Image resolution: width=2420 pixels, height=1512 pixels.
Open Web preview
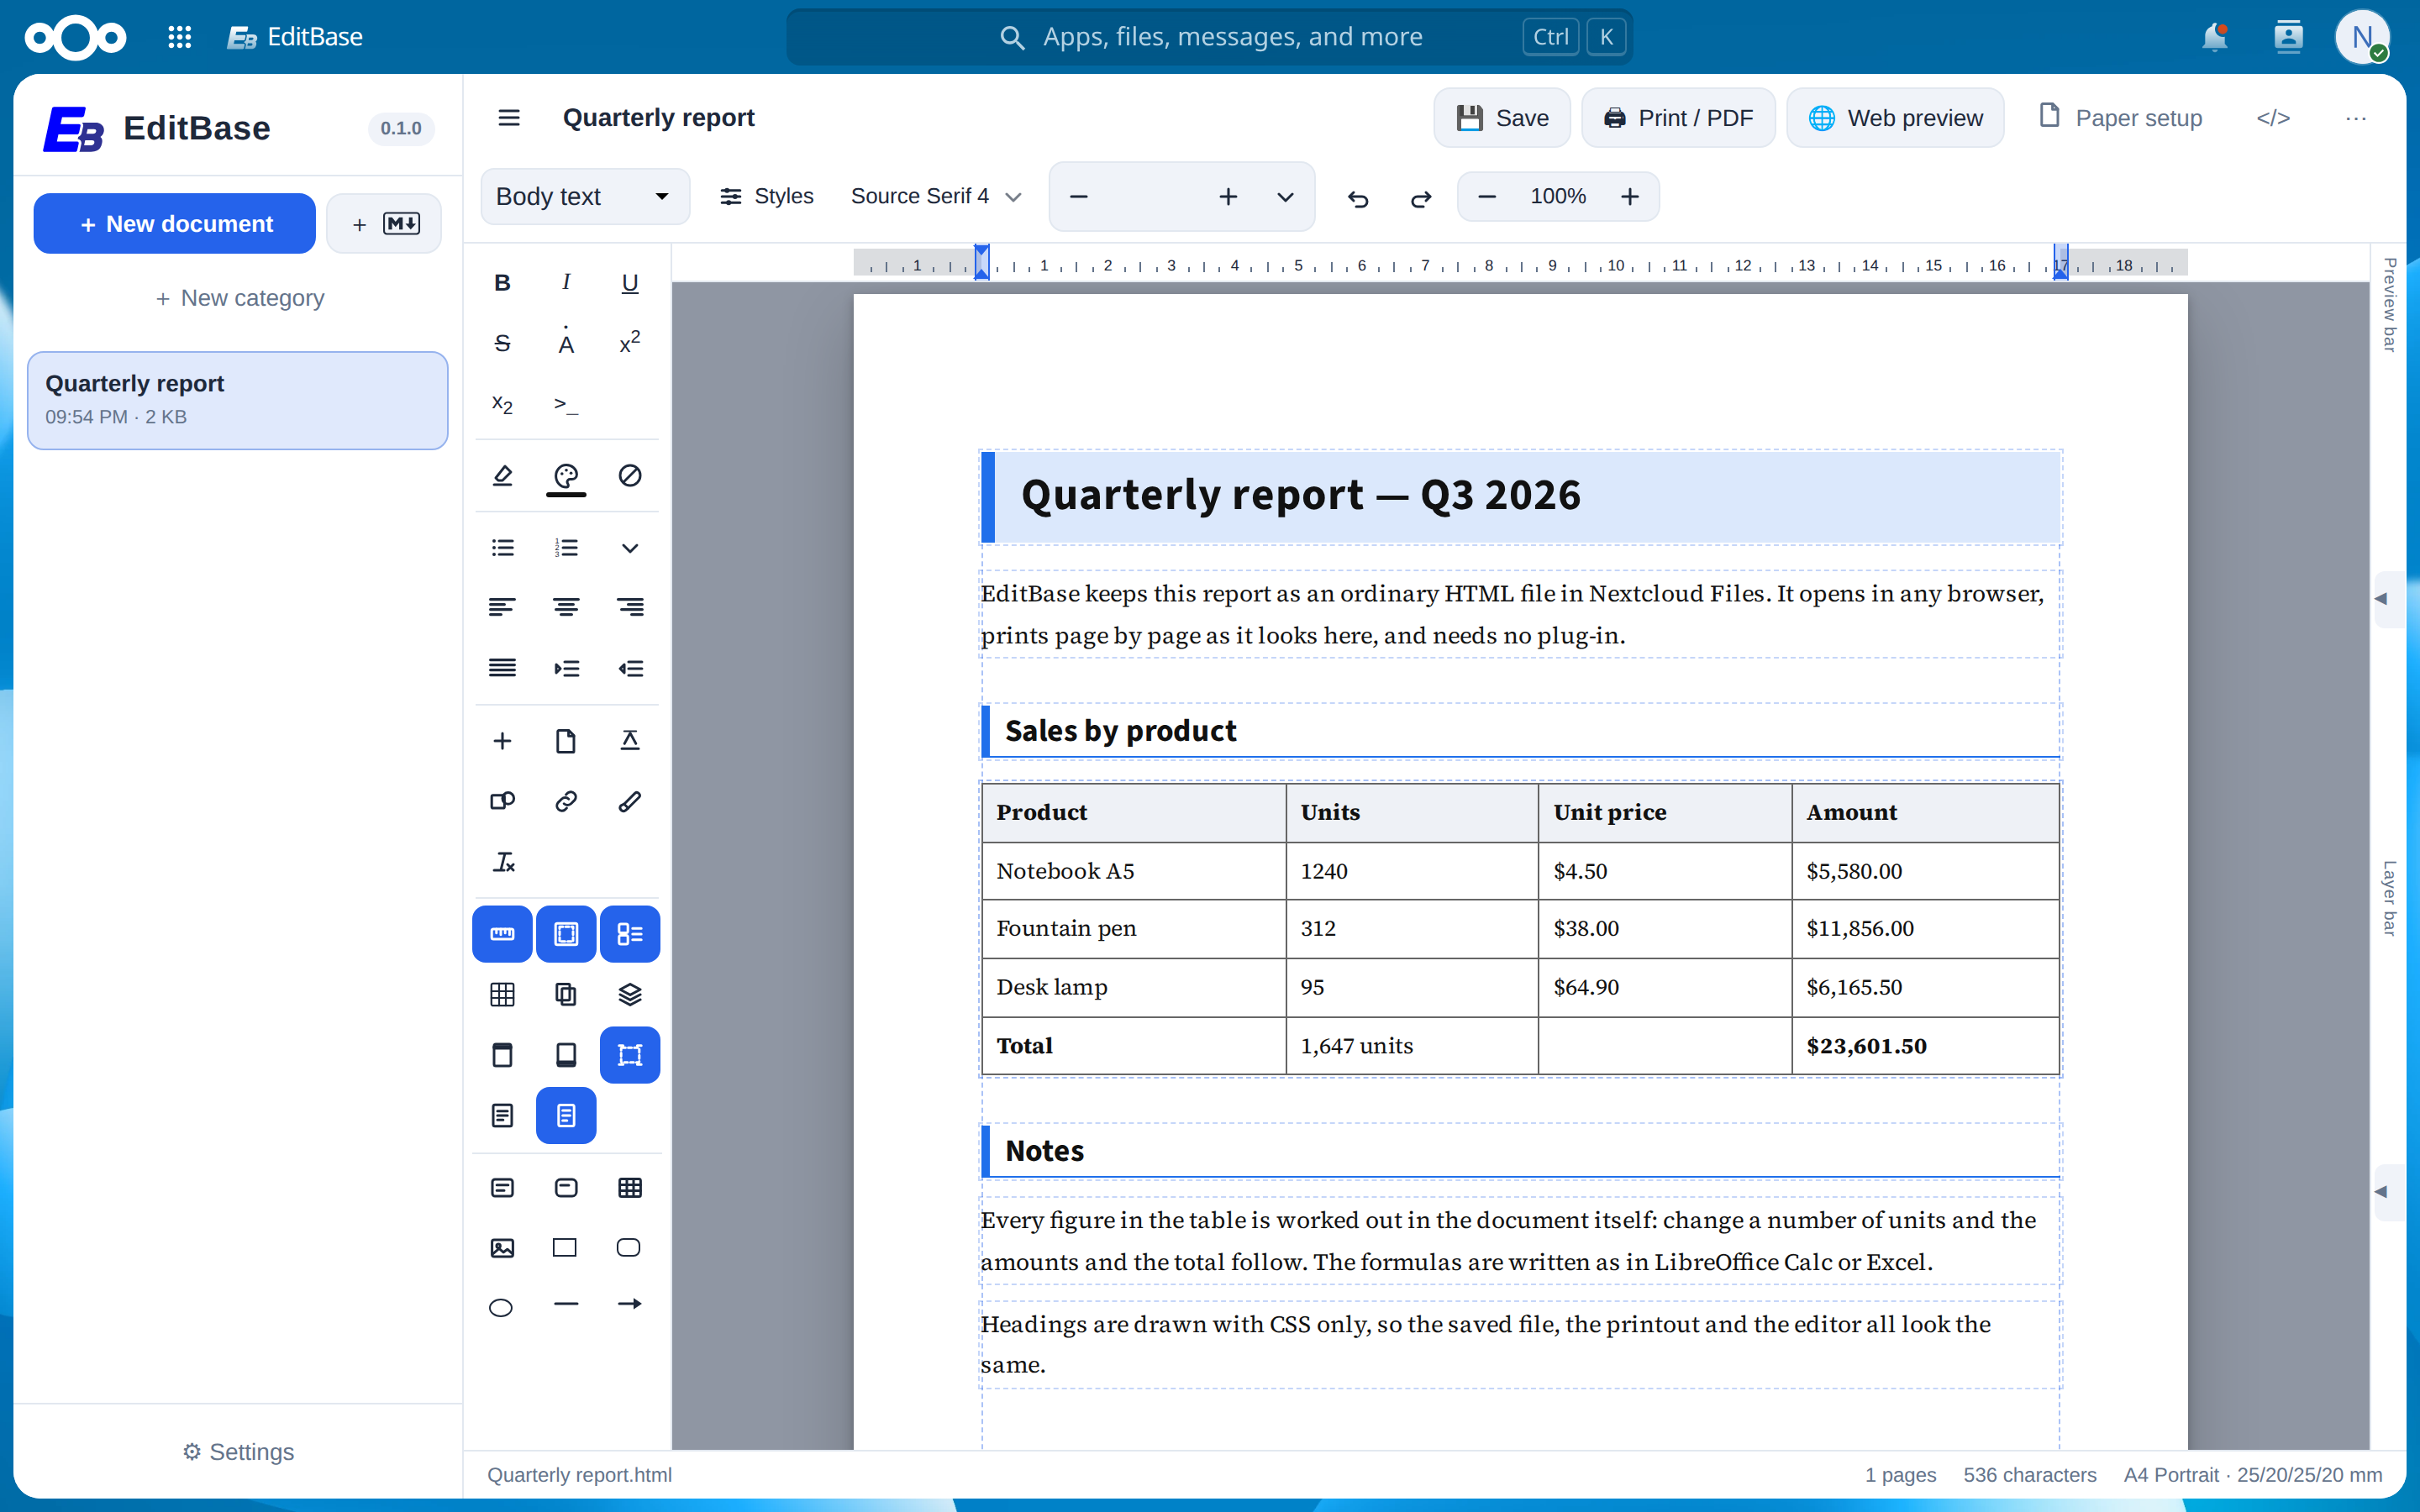coord(1895,118)
